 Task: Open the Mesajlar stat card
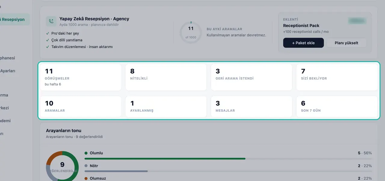251,107
